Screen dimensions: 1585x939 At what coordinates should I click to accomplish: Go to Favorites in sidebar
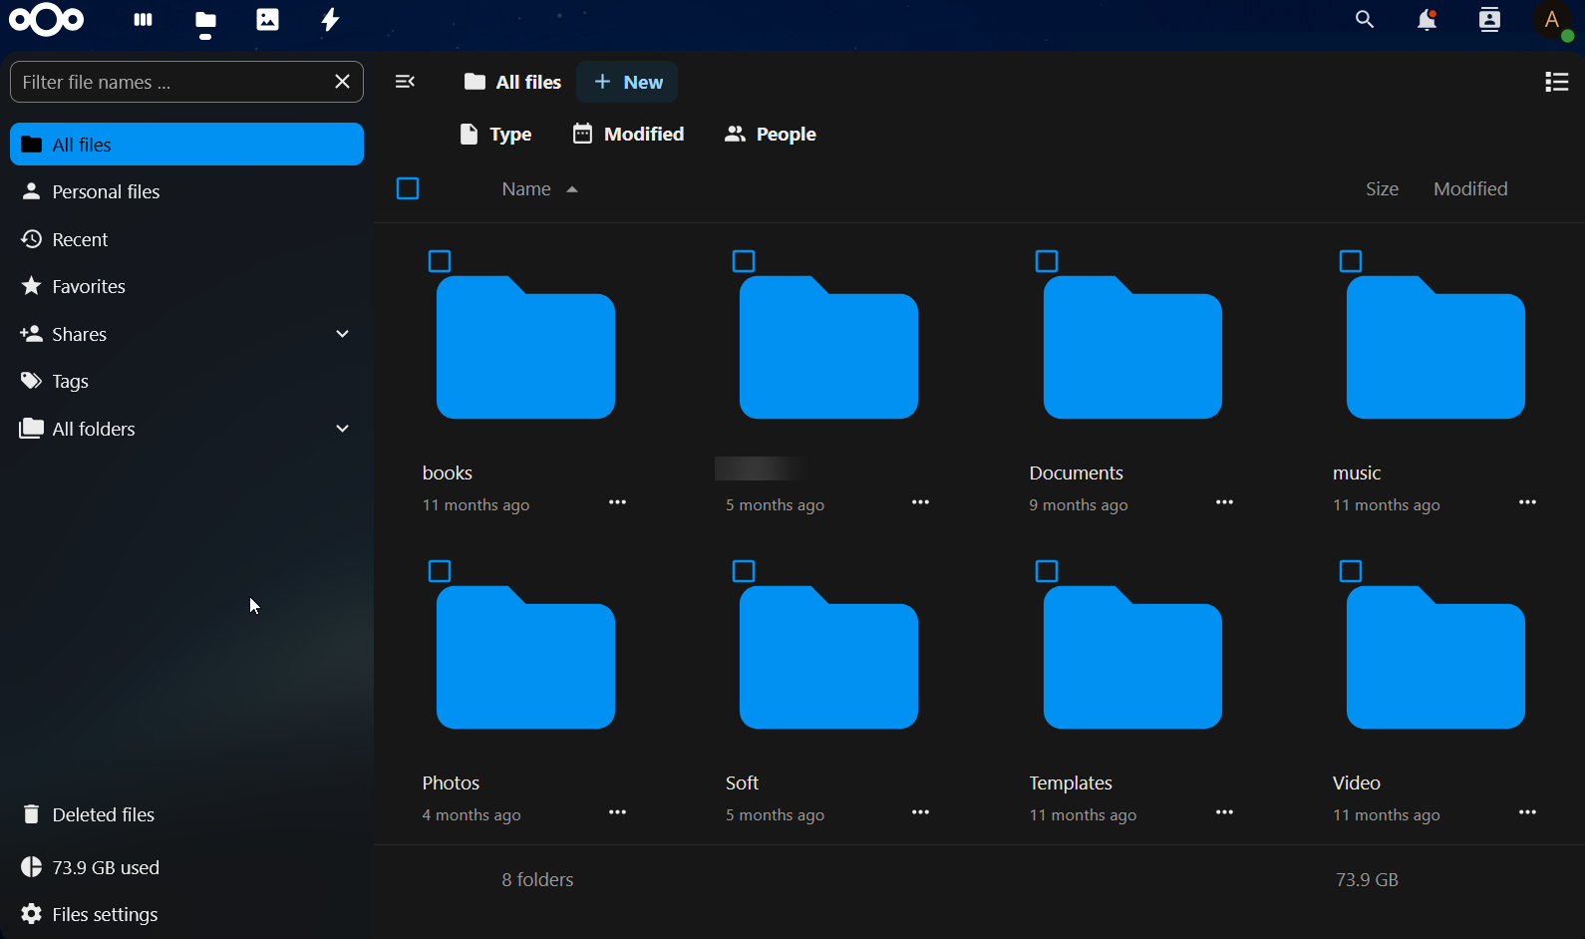(x=89, y=287)
